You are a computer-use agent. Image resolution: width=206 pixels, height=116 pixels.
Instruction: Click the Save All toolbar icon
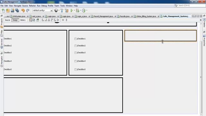[17, 11]
